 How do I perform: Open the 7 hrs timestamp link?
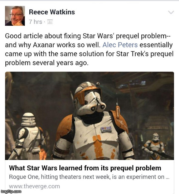point(35,22)
